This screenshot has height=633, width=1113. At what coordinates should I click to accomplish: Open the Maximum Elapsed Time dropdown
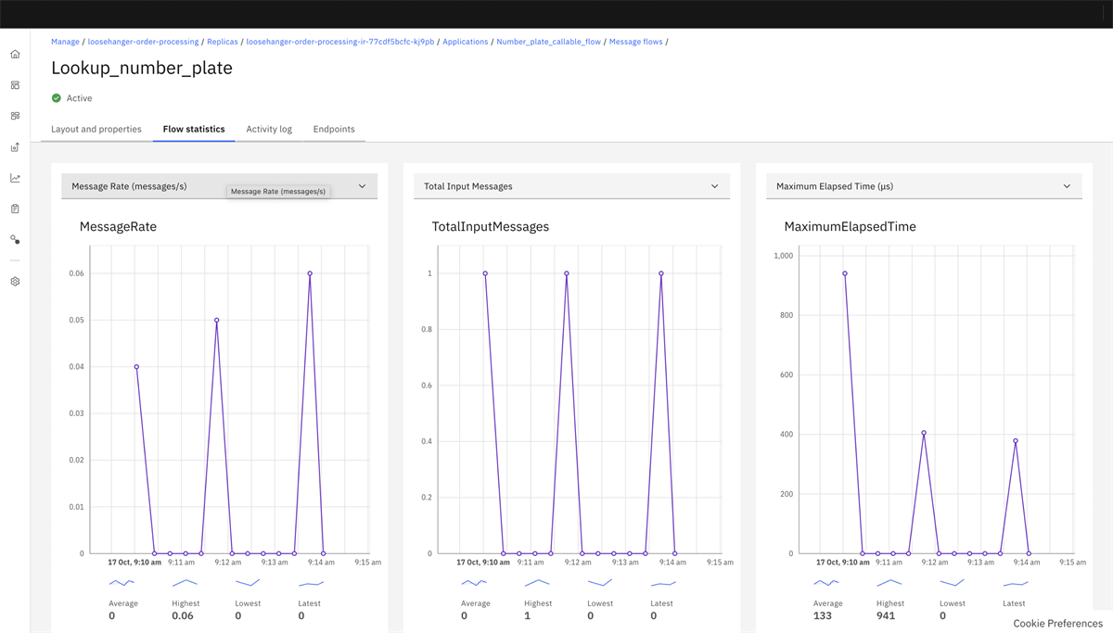(1067, 185)
